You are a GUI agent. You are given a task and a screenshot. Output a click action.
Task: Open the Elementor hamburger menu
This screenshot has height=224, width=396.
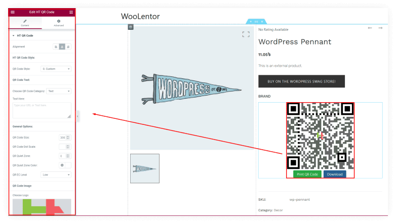coord(13,12)
